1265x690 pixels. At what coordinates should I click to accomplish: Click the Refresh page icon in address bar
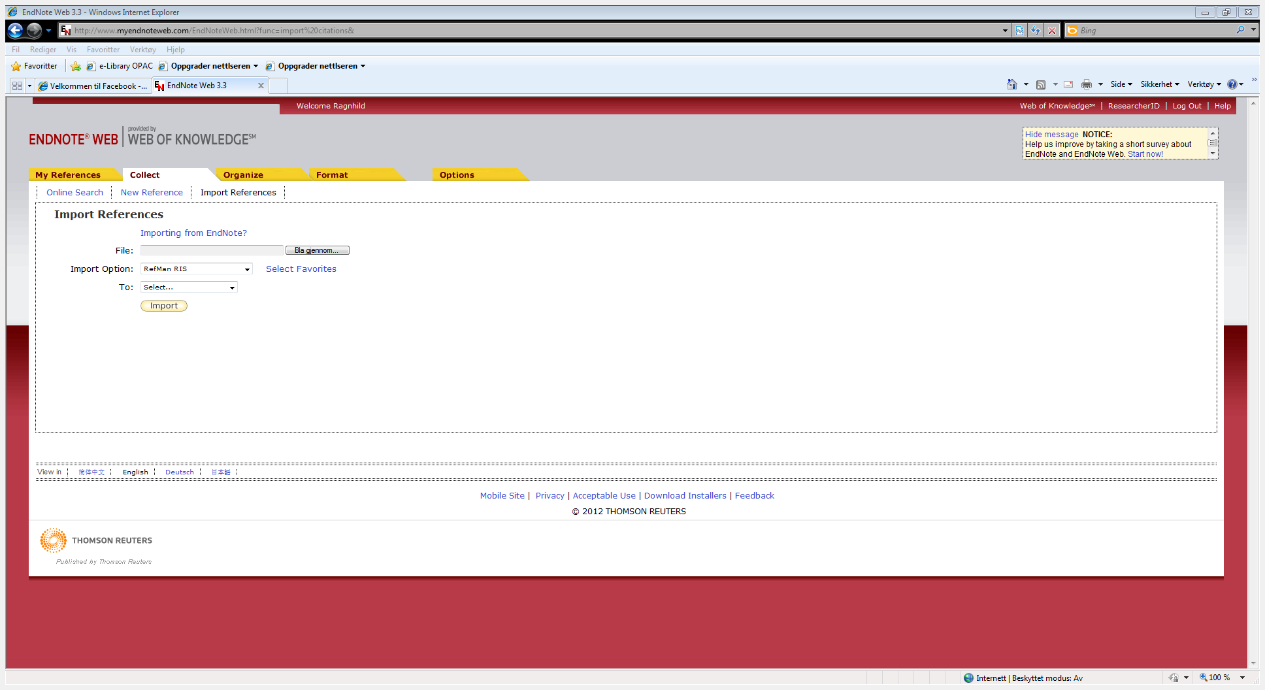[1036, 31]
